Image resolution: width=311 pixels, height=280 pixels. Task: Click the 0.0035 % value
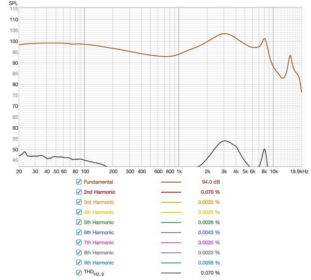coord(209,243)
